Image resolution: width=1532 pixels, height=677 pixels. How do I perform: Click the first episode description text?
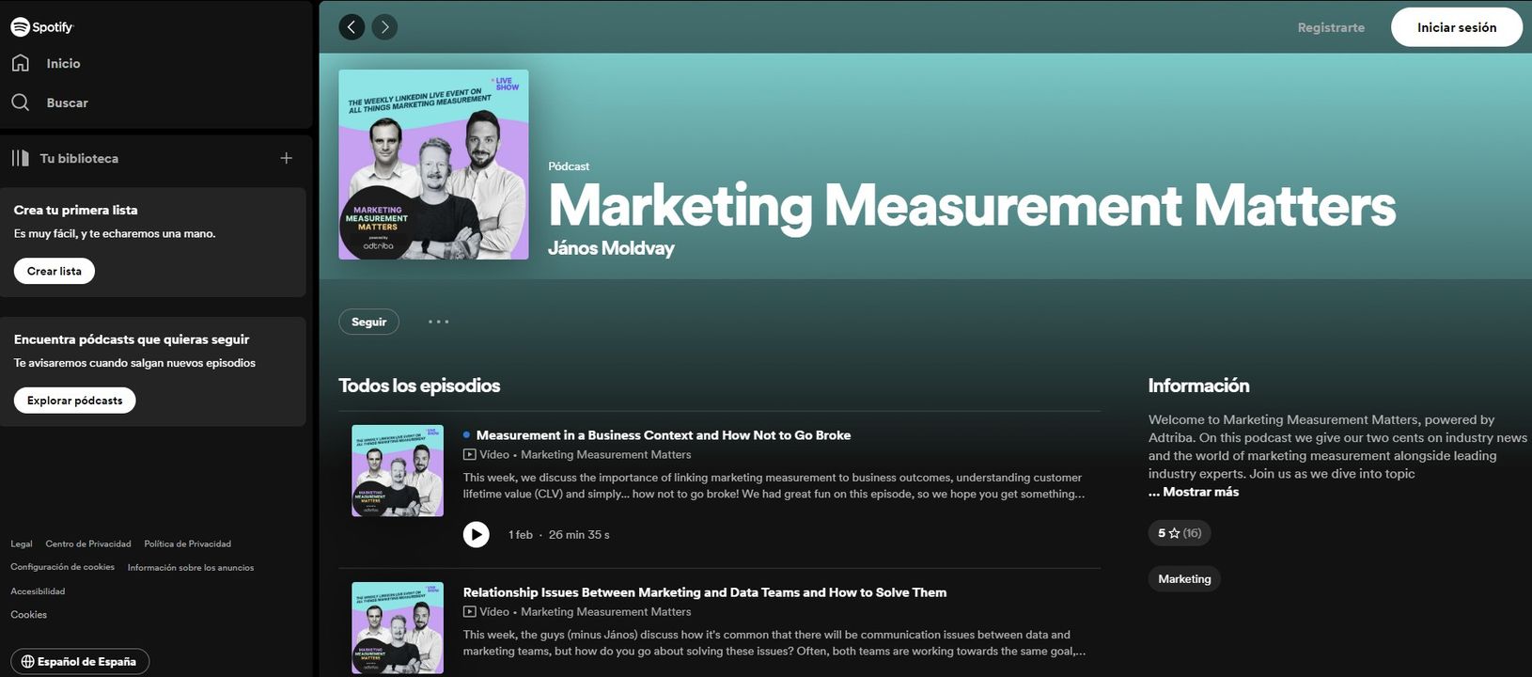click(774, 485)
